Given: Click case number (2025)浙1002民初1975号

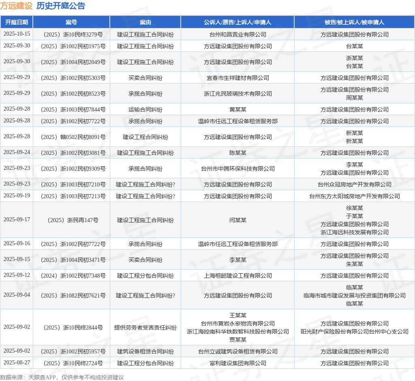Looking at the screenshot, I should click(73, 46).
